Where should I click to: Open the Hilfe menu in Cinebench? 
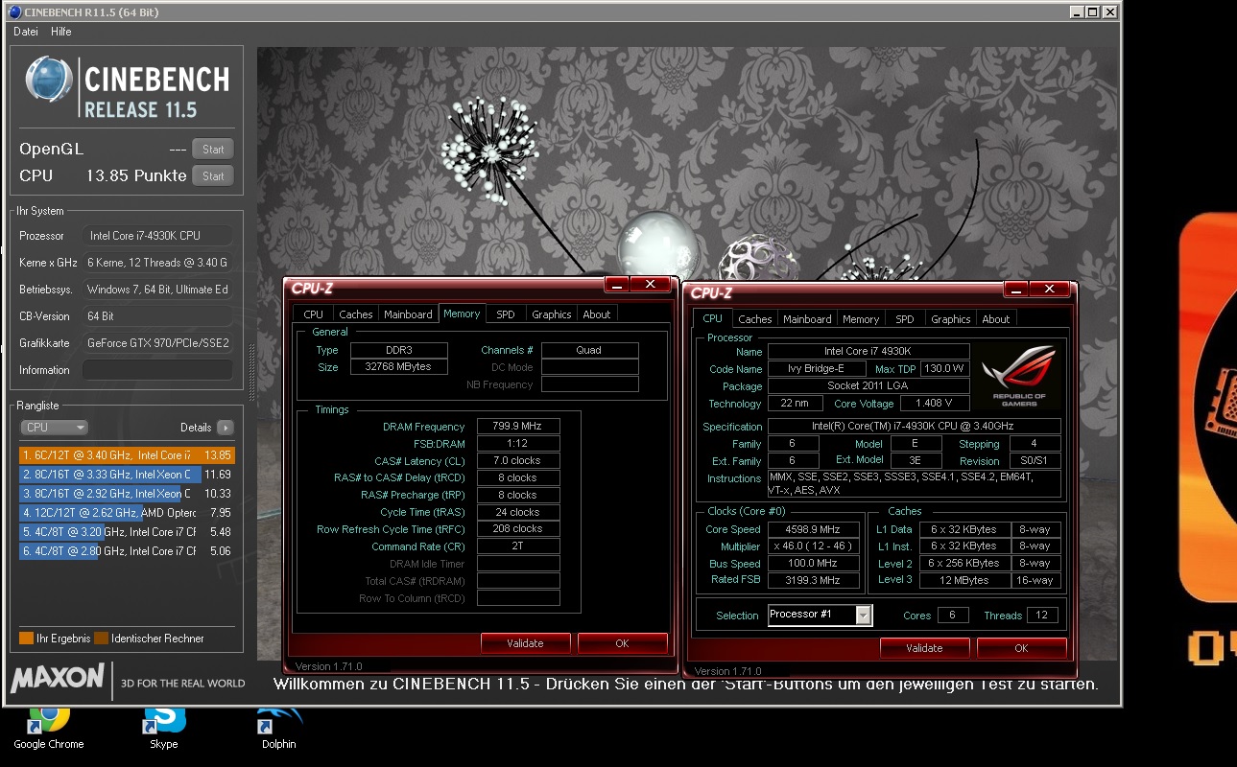[61, 32]
